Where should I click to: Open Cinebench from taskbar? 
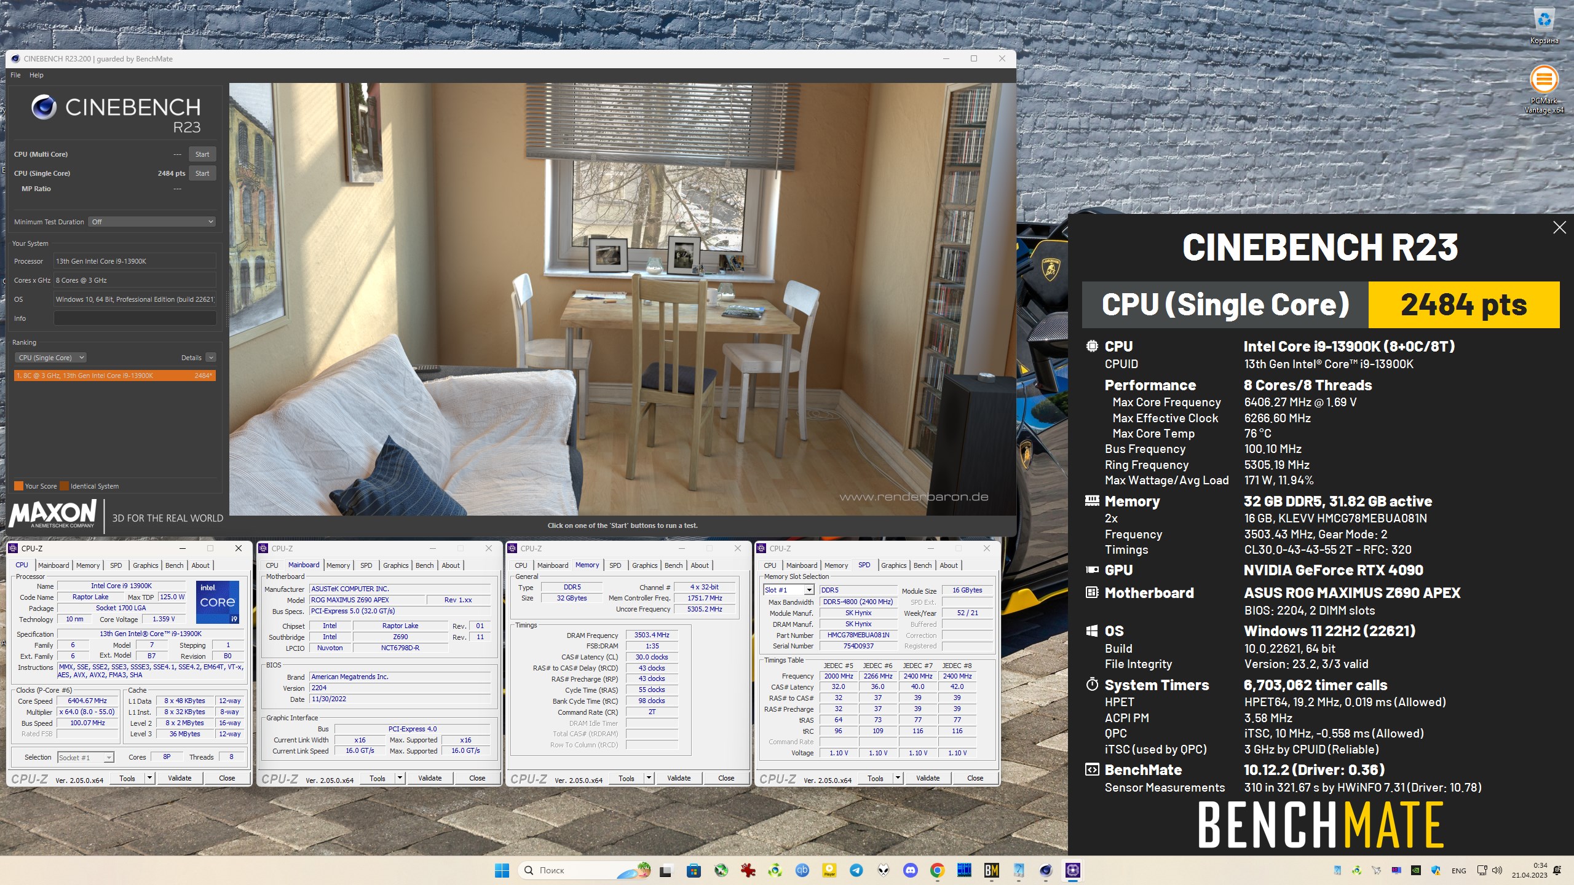click(x=1045, y=870)
